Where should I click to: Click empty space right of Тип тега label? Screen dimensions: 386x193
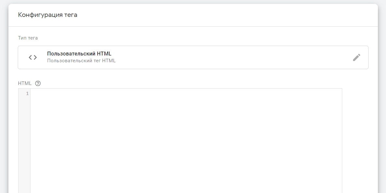pyautogui.click(x=194, y=38)
